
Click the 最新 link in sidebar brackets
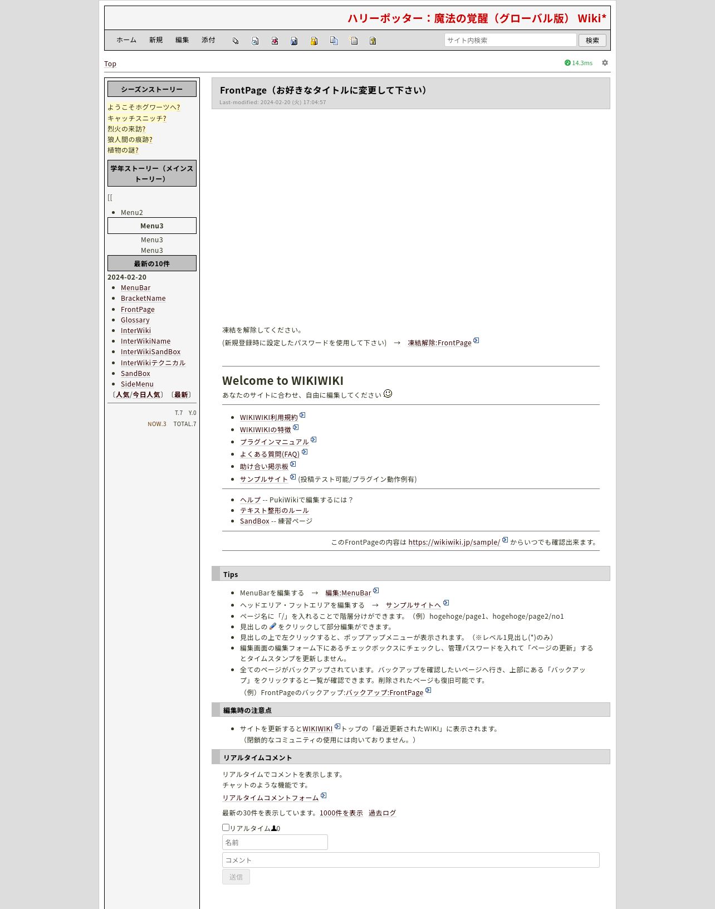(x=181, y=395)
